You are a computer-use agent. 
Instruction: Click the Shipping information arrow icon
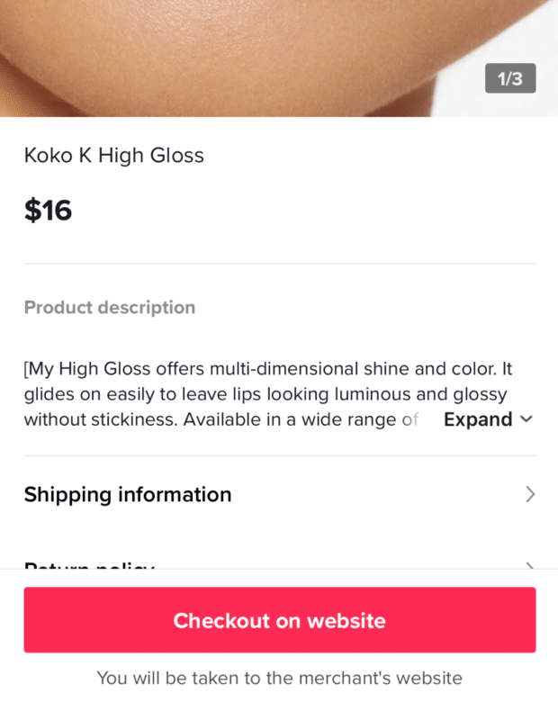[530, 494]
